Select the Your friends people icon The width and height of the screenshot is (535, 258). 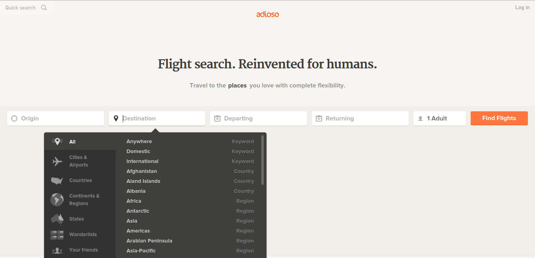coord(57,250)
